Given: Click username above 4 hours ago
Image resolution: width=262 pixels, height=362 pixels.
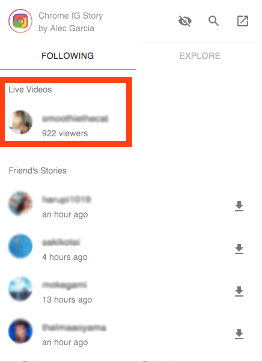Looking at the screenshot, I should coord(61,243).
